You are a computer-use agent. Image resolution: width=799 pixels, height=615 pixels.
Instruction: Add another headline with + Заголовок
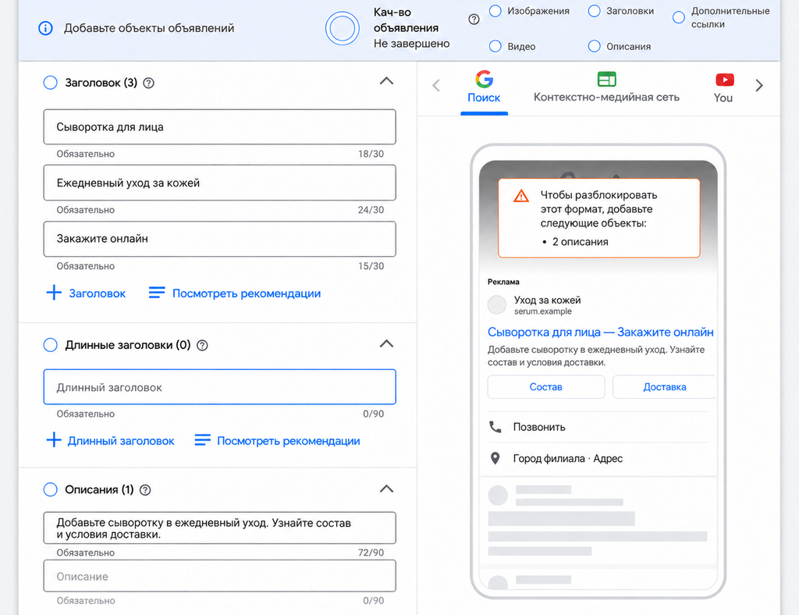tap(86, 293)
